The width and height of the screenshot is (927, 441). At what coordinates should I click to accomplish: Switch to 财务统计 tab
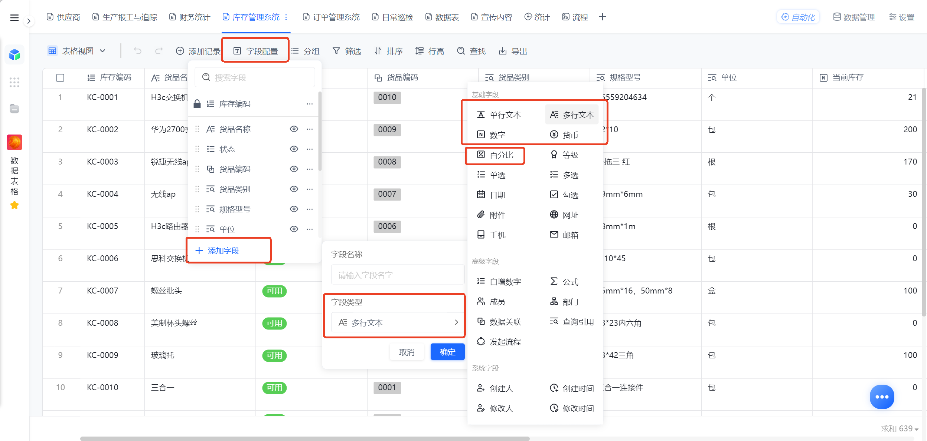[190, 17]
